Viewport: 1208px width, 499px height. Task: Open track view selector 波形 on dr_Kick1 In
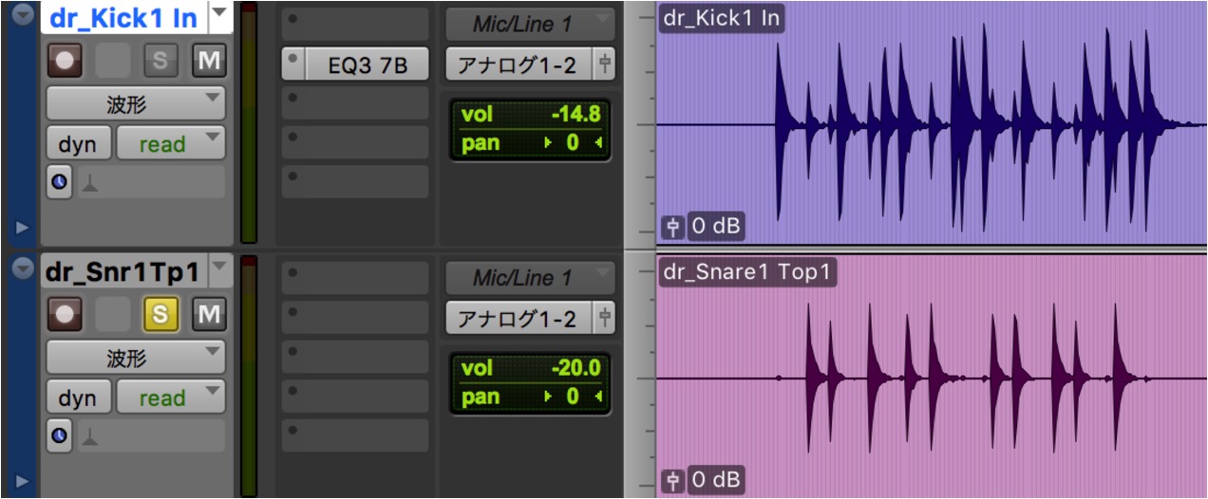point(136,103)
